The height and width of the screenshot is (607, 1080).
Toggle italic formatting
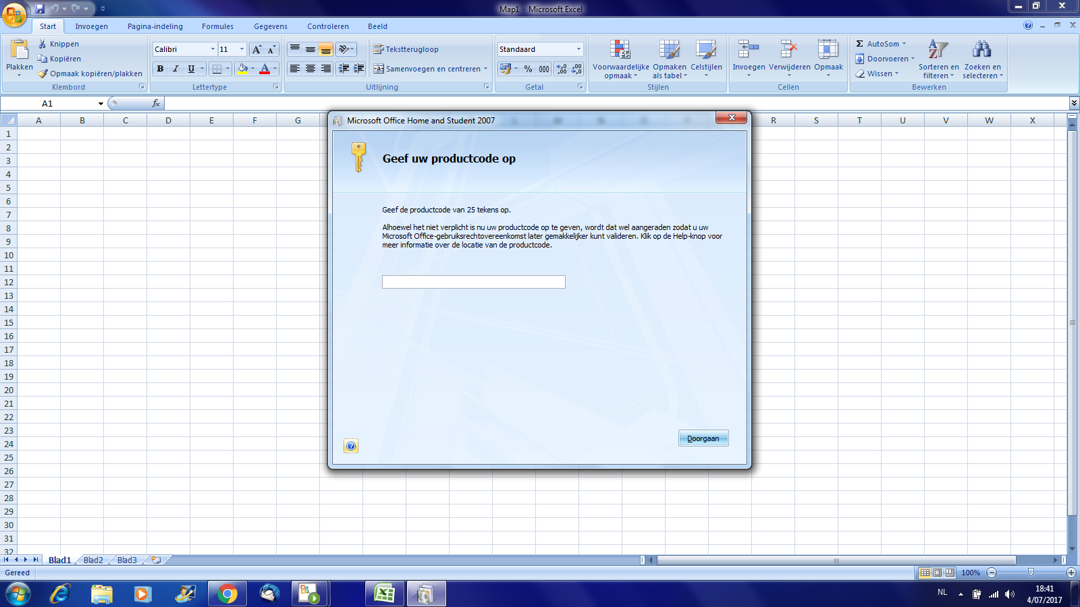(x=175, y=69)
